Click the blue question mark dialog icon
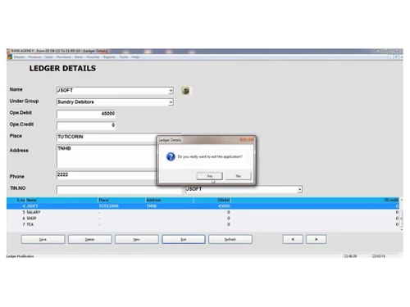This screenshot has height=307, width=410. (x=171, y=156)
